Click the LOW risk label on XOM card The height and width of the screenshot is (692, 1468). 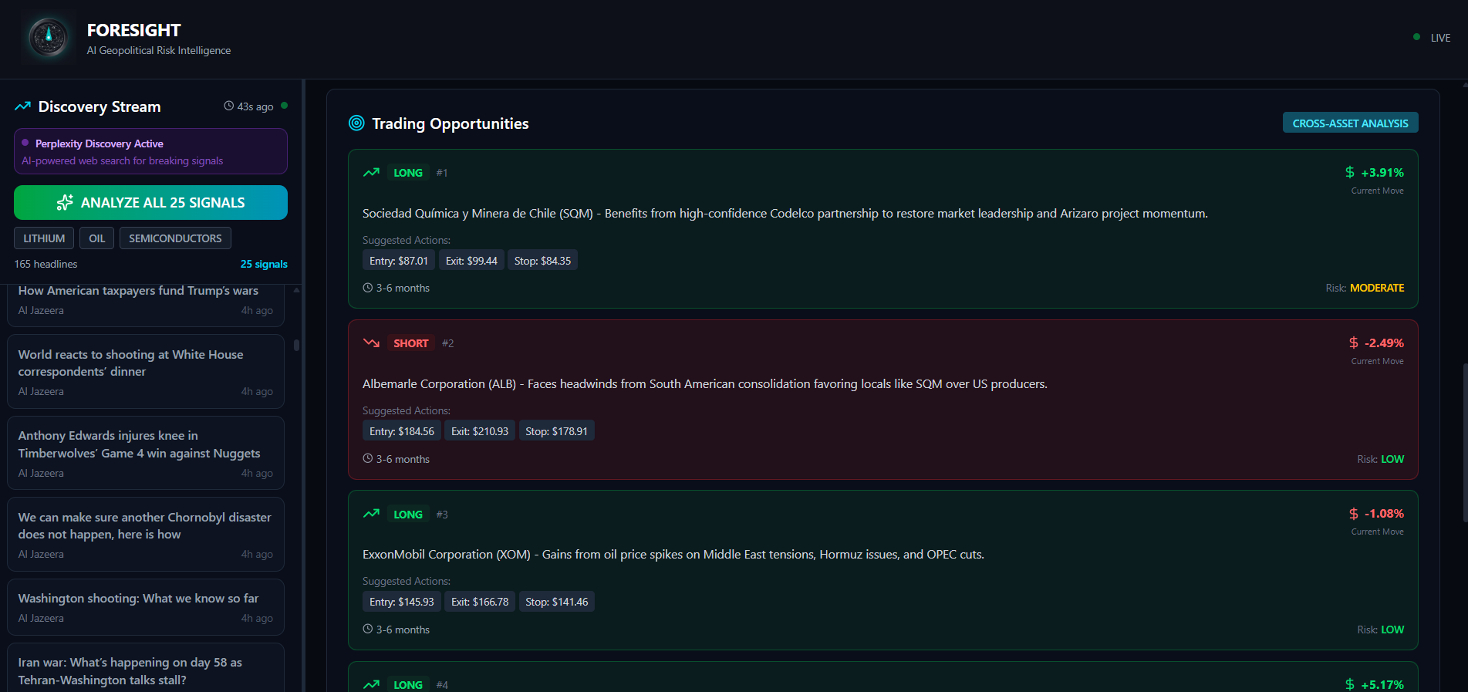tap(1392, 629)
